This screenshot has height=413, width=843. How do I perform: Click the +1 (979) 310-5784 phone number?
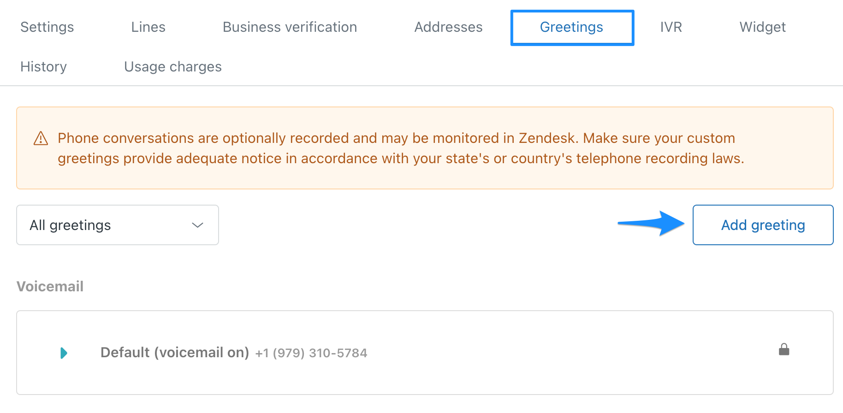(x=311, y=353)
